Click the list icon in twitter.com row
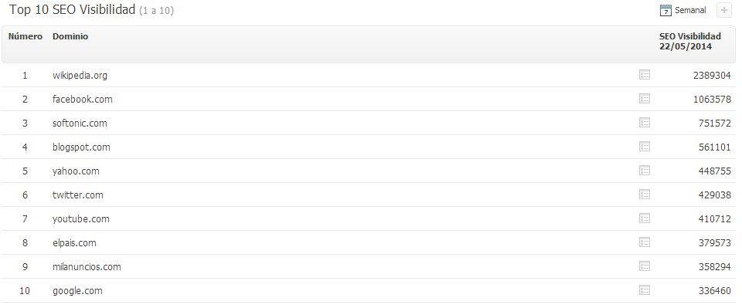Screen dimensions: 742x308 [644, 195]
